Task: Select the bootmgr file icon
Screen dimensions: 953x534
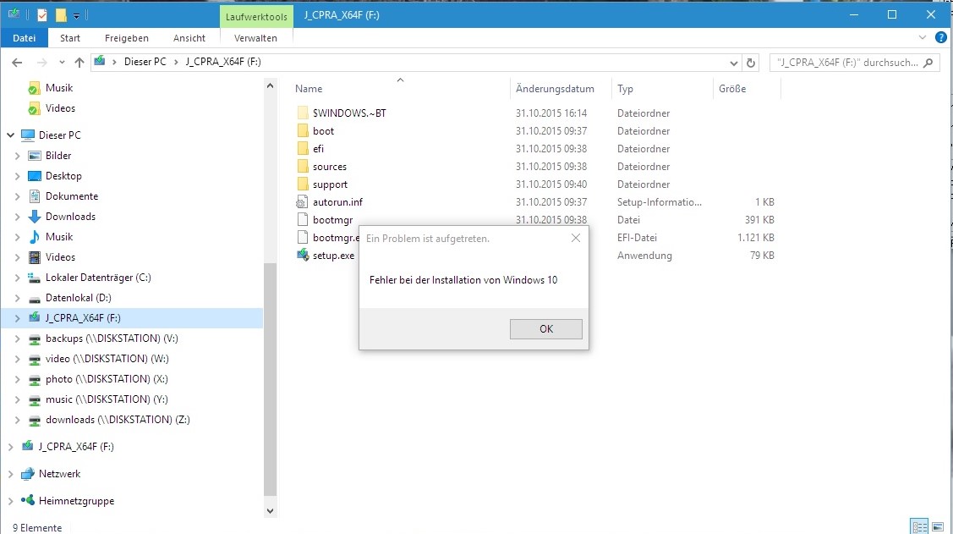Action: tap(303, 219)
